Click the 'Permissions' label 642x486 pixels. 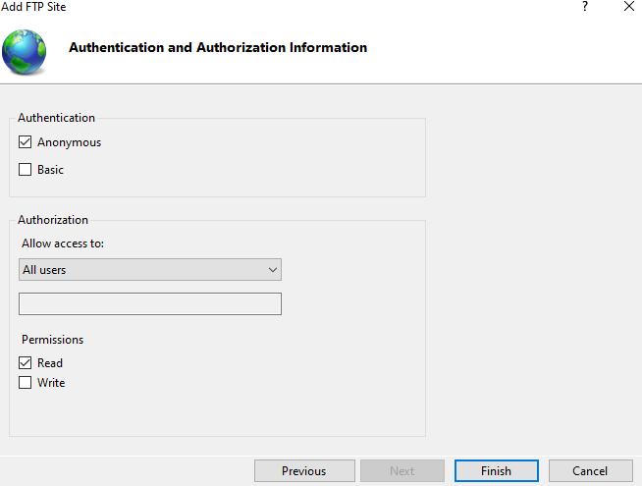coord(52,340)
